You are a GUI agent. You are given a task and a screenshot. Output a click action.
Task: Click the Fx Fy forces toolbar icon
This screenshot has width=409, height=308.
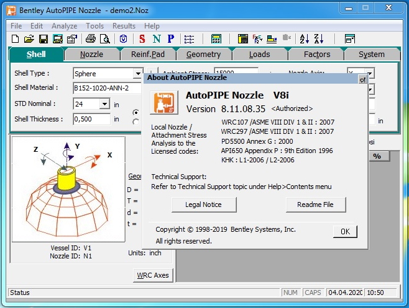tap(257, 39)
